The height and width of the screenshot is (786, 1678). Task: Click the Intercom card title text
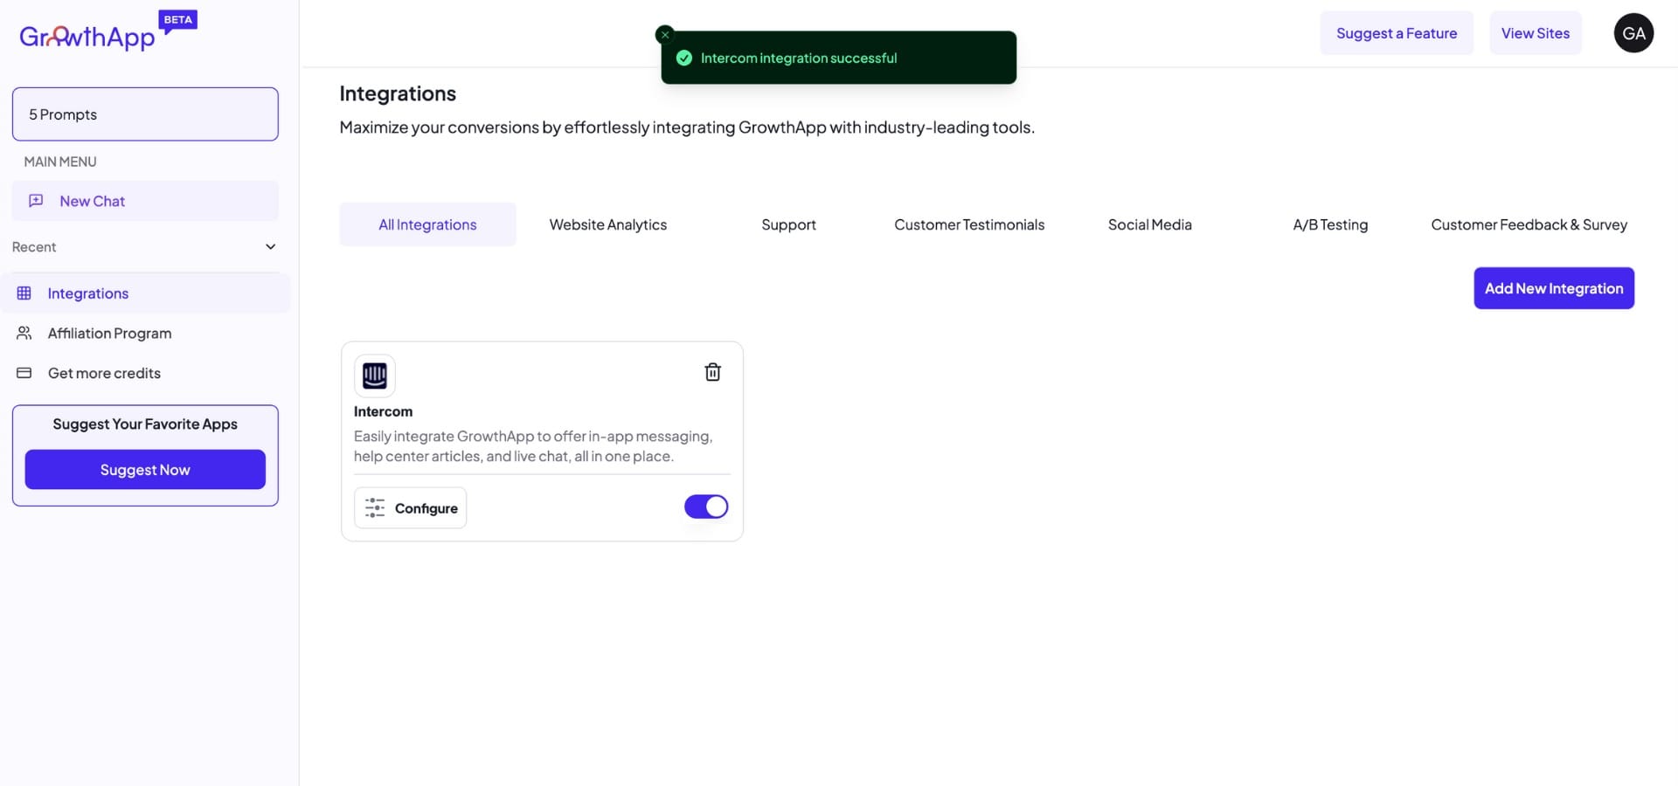click(x=383, y=411)
